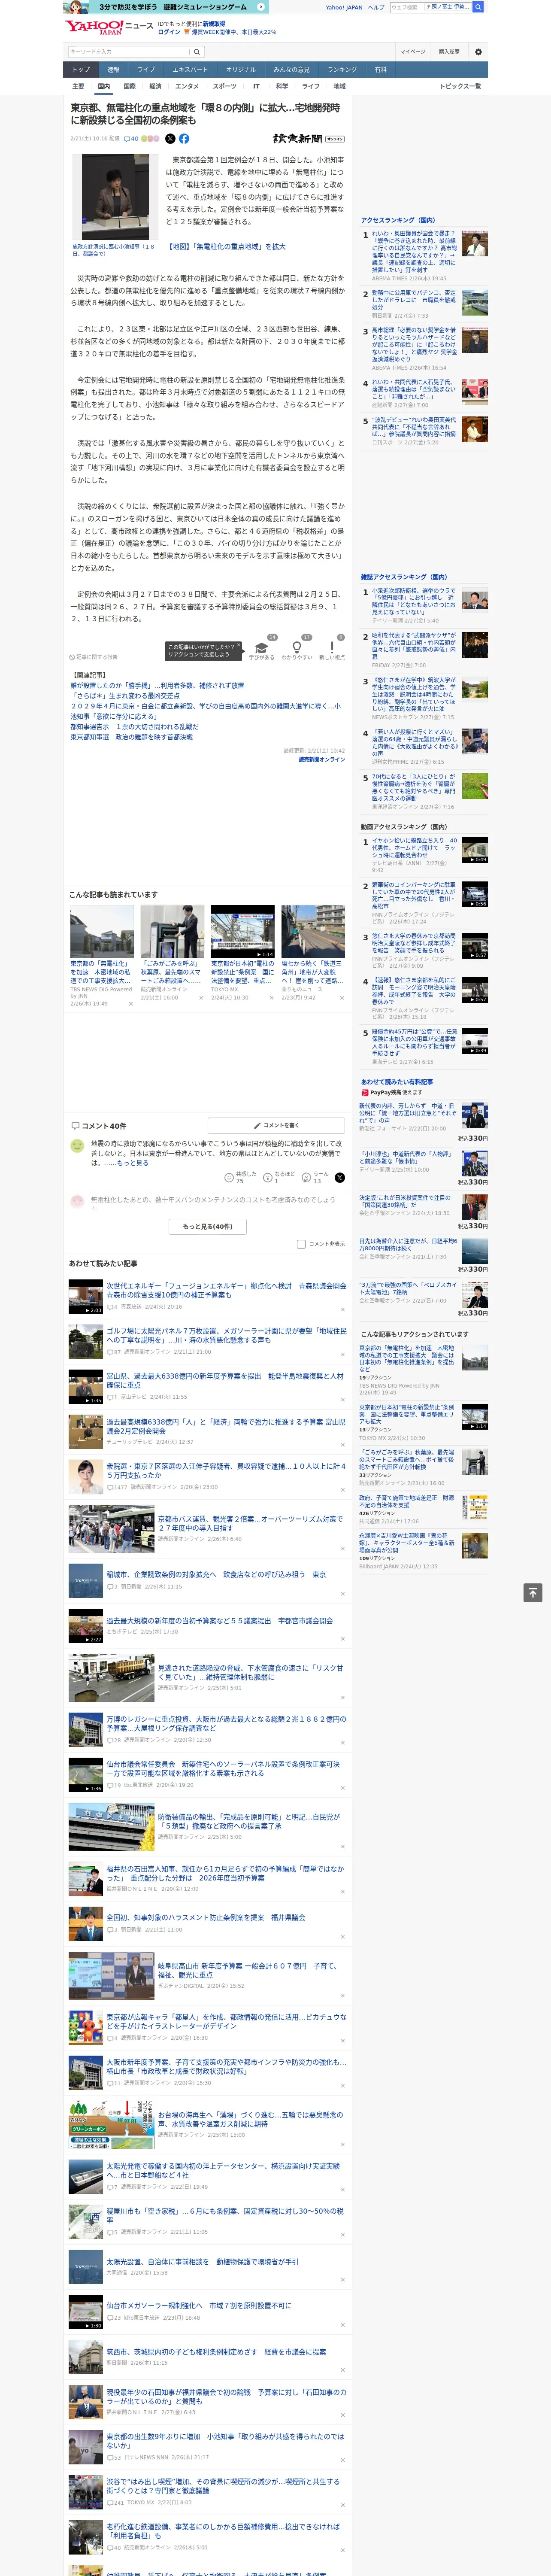
Task: Click the top web search input field
Action: pos(408,7)
